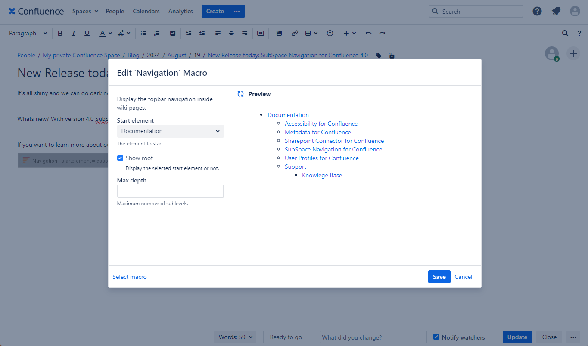Click the Max depth input field

(x=171, y=191)
